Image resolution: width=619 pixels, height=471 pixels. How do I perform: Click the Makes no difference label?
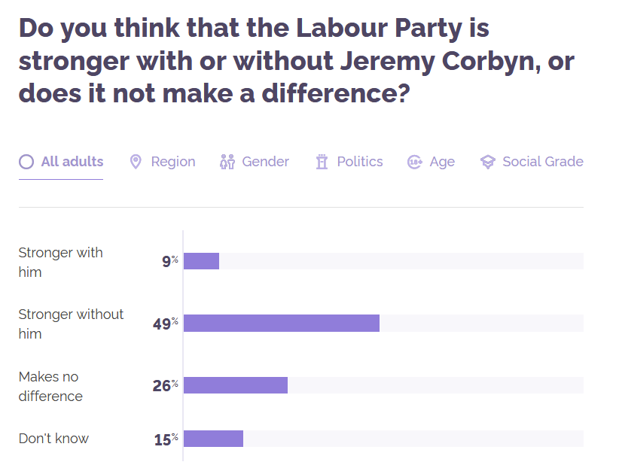click(50, 386)
